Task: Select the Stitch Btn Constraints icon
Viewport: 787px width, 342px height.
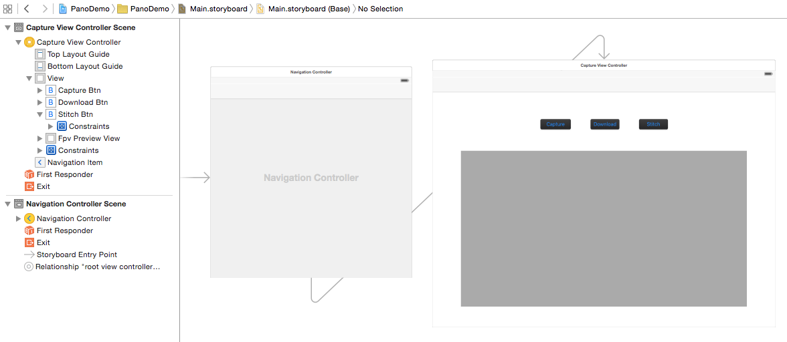Action: 62,126
